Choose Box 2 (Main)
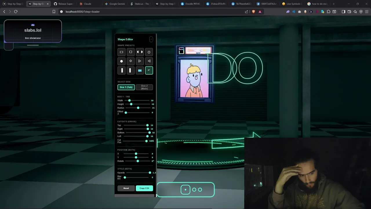 (144, 87)
